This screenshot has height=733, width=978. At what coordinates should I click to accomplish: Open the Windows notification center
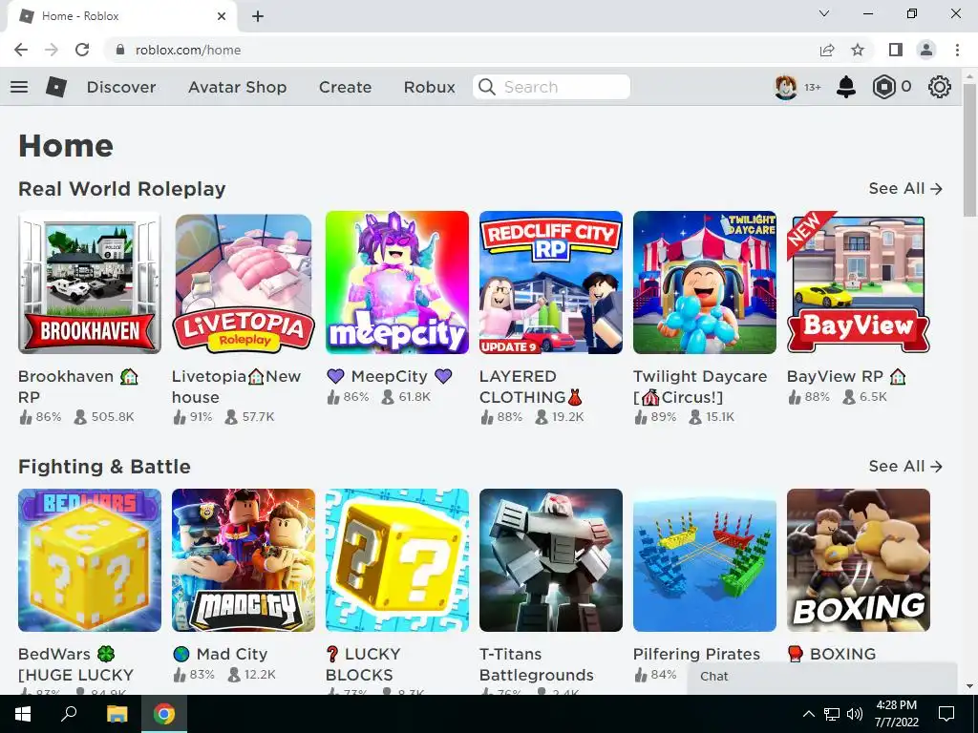click(x=946, y=714)
